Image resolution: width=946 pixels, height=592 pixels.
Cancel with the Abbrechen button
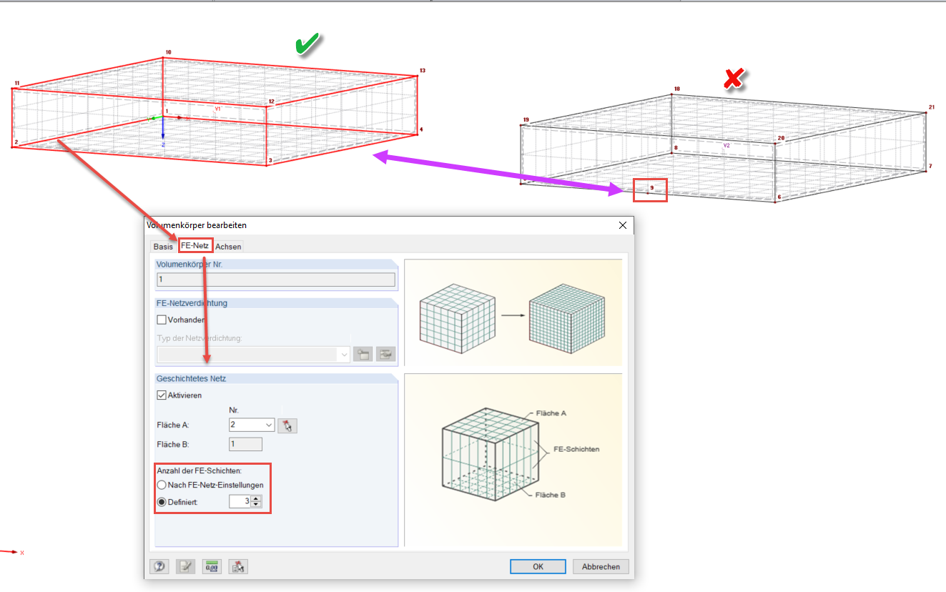click(x=601, y=566)
